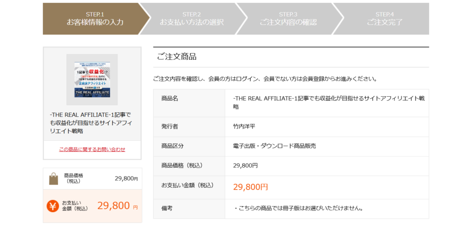The width and height of the screenshot is (472, 238).
Task: Click publisher name 竹内洋平
Action: pyautogui.click(x=248, y=126)
